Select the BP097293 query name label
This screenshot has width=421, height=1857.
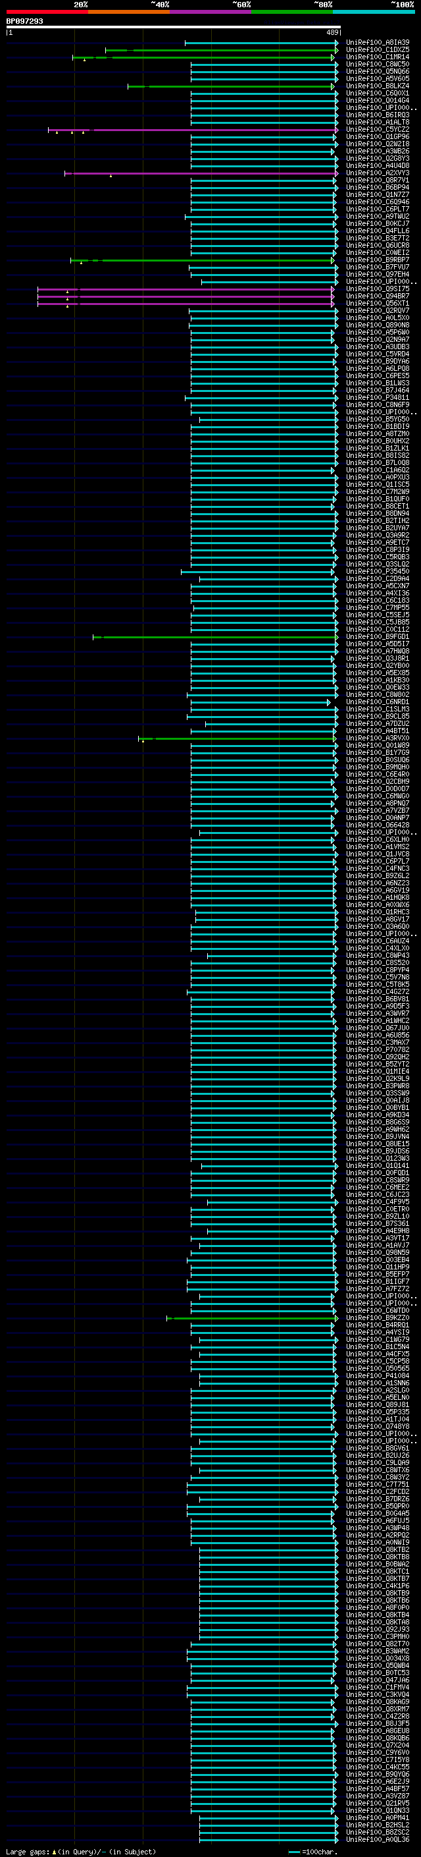24,22
